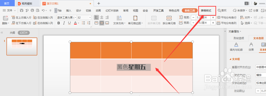Viewport: 266px width, 96px height.
Task: Center text horizontally
Action: click(102, 17)
